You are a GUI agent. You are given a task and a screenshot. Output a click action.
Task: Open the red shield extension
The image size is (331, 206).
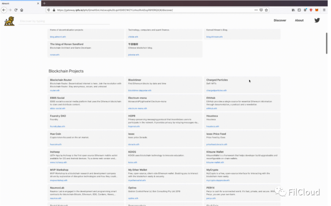point(311,10)
